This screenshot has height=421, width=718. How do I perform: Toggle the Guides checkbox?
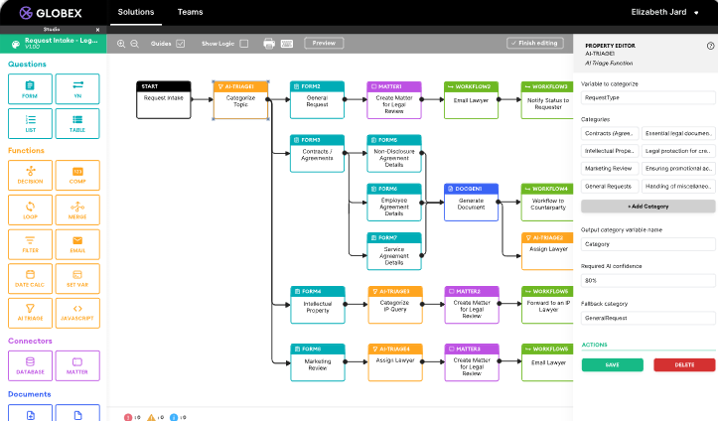coord(181,44)
